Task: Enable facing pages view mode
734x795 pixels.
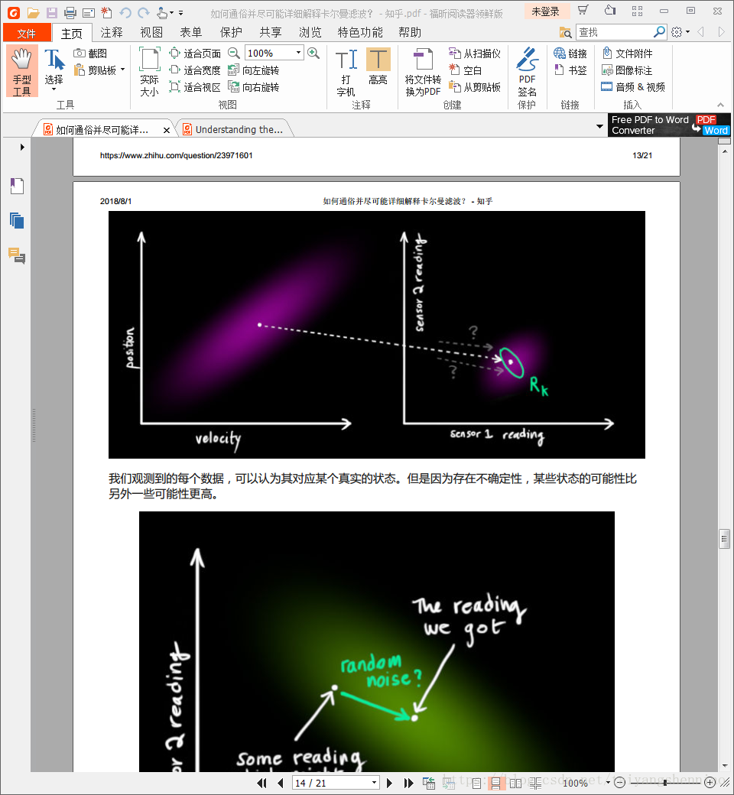Action: 515,784
